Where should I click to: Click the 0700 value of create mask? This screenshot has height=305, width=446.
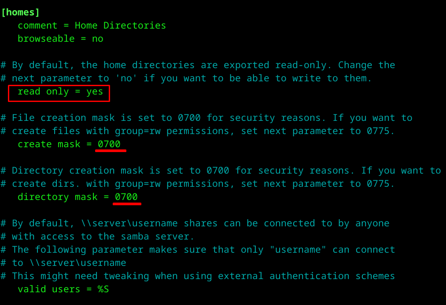(x=109, y=144)
